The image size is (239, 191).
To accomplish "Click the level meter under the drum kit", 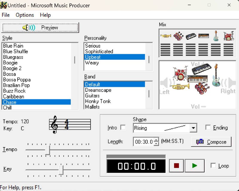I will 228,50.
